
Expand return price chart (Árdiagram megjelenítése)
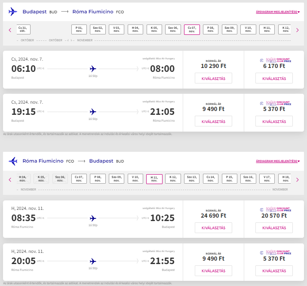[x=277, y=162]
